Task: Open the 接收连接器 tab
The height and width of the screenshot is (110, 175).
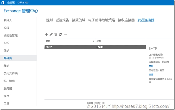Action: coord(126,20)
